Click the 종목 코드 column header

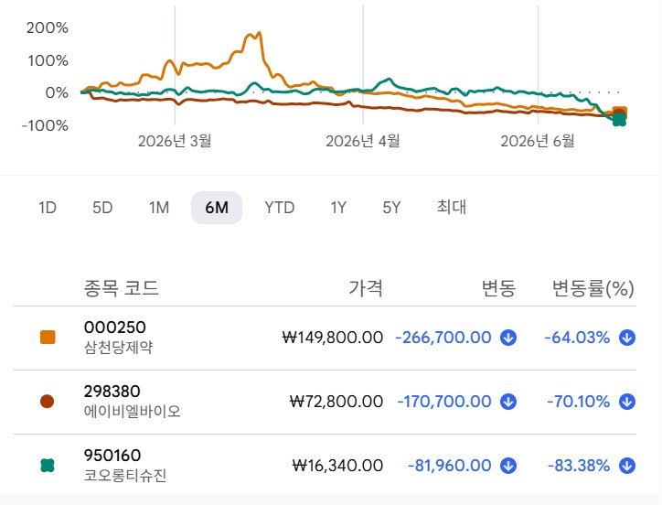122,288
